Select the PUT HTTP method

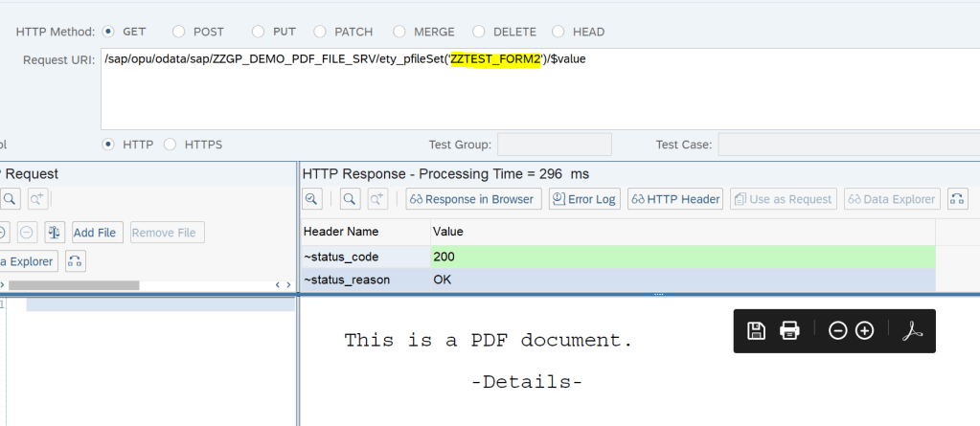click(258, 32)
